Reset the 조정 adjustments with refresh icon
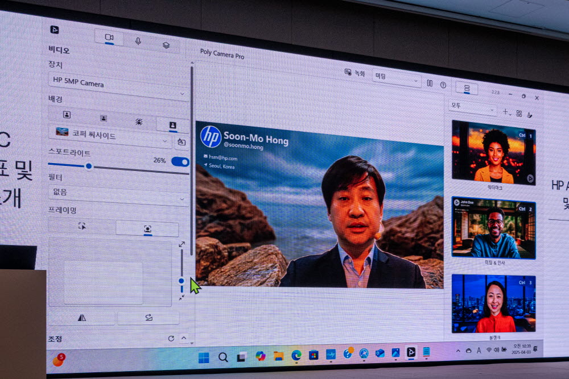Screen dimensions: 569x379 171,339
